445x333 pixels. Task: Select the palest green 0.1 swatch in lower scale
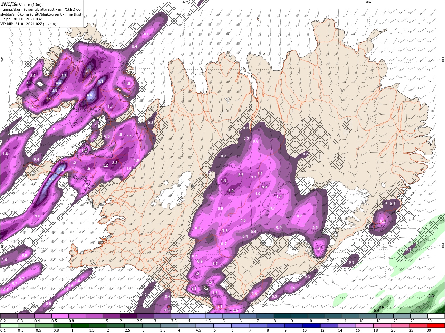[x=9, y=326]
